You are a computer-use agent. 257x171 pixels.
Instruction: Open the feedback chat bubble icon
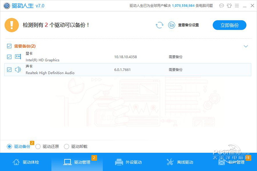[221, 6]
